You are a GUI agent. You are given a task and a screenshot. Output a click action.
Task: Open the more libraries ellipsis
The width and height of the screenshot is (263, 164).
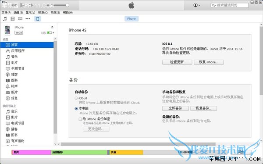28,18
